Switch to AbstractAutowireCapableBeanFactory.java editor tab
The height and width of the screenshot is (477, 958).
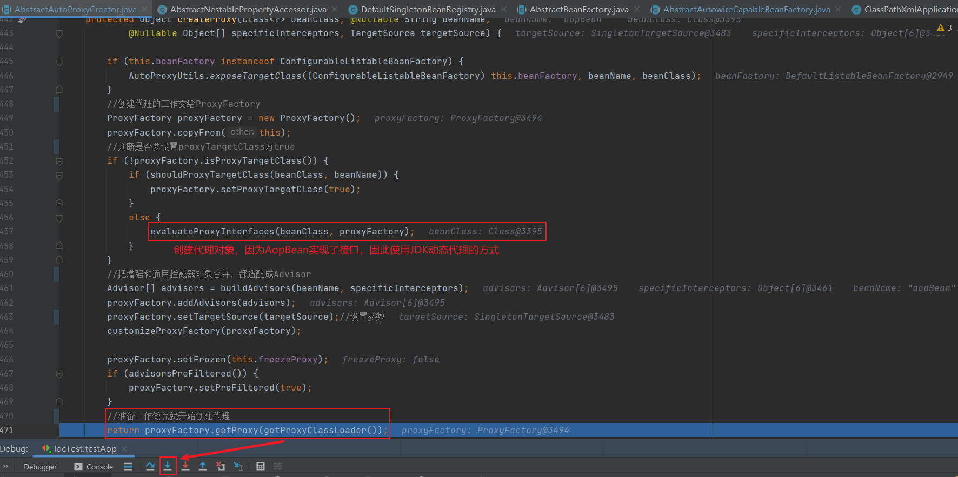click(x=747, y=9)
